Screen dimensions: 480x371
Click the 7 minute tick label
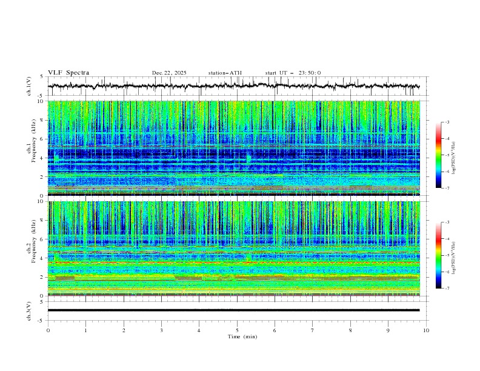pos(313,330)
